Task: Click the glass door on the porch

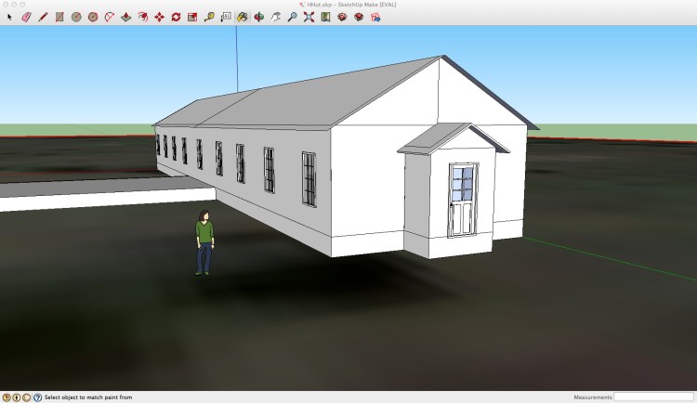Action: point(462,200)
